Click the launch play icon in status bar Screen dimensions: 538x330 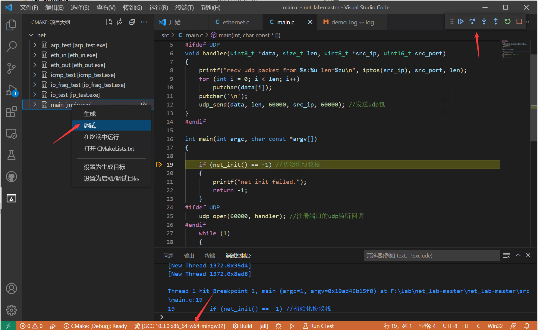[292, 326]
